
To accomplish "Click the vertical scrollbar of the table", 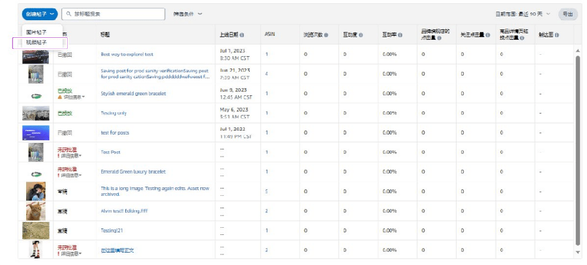I will [578, 150].
